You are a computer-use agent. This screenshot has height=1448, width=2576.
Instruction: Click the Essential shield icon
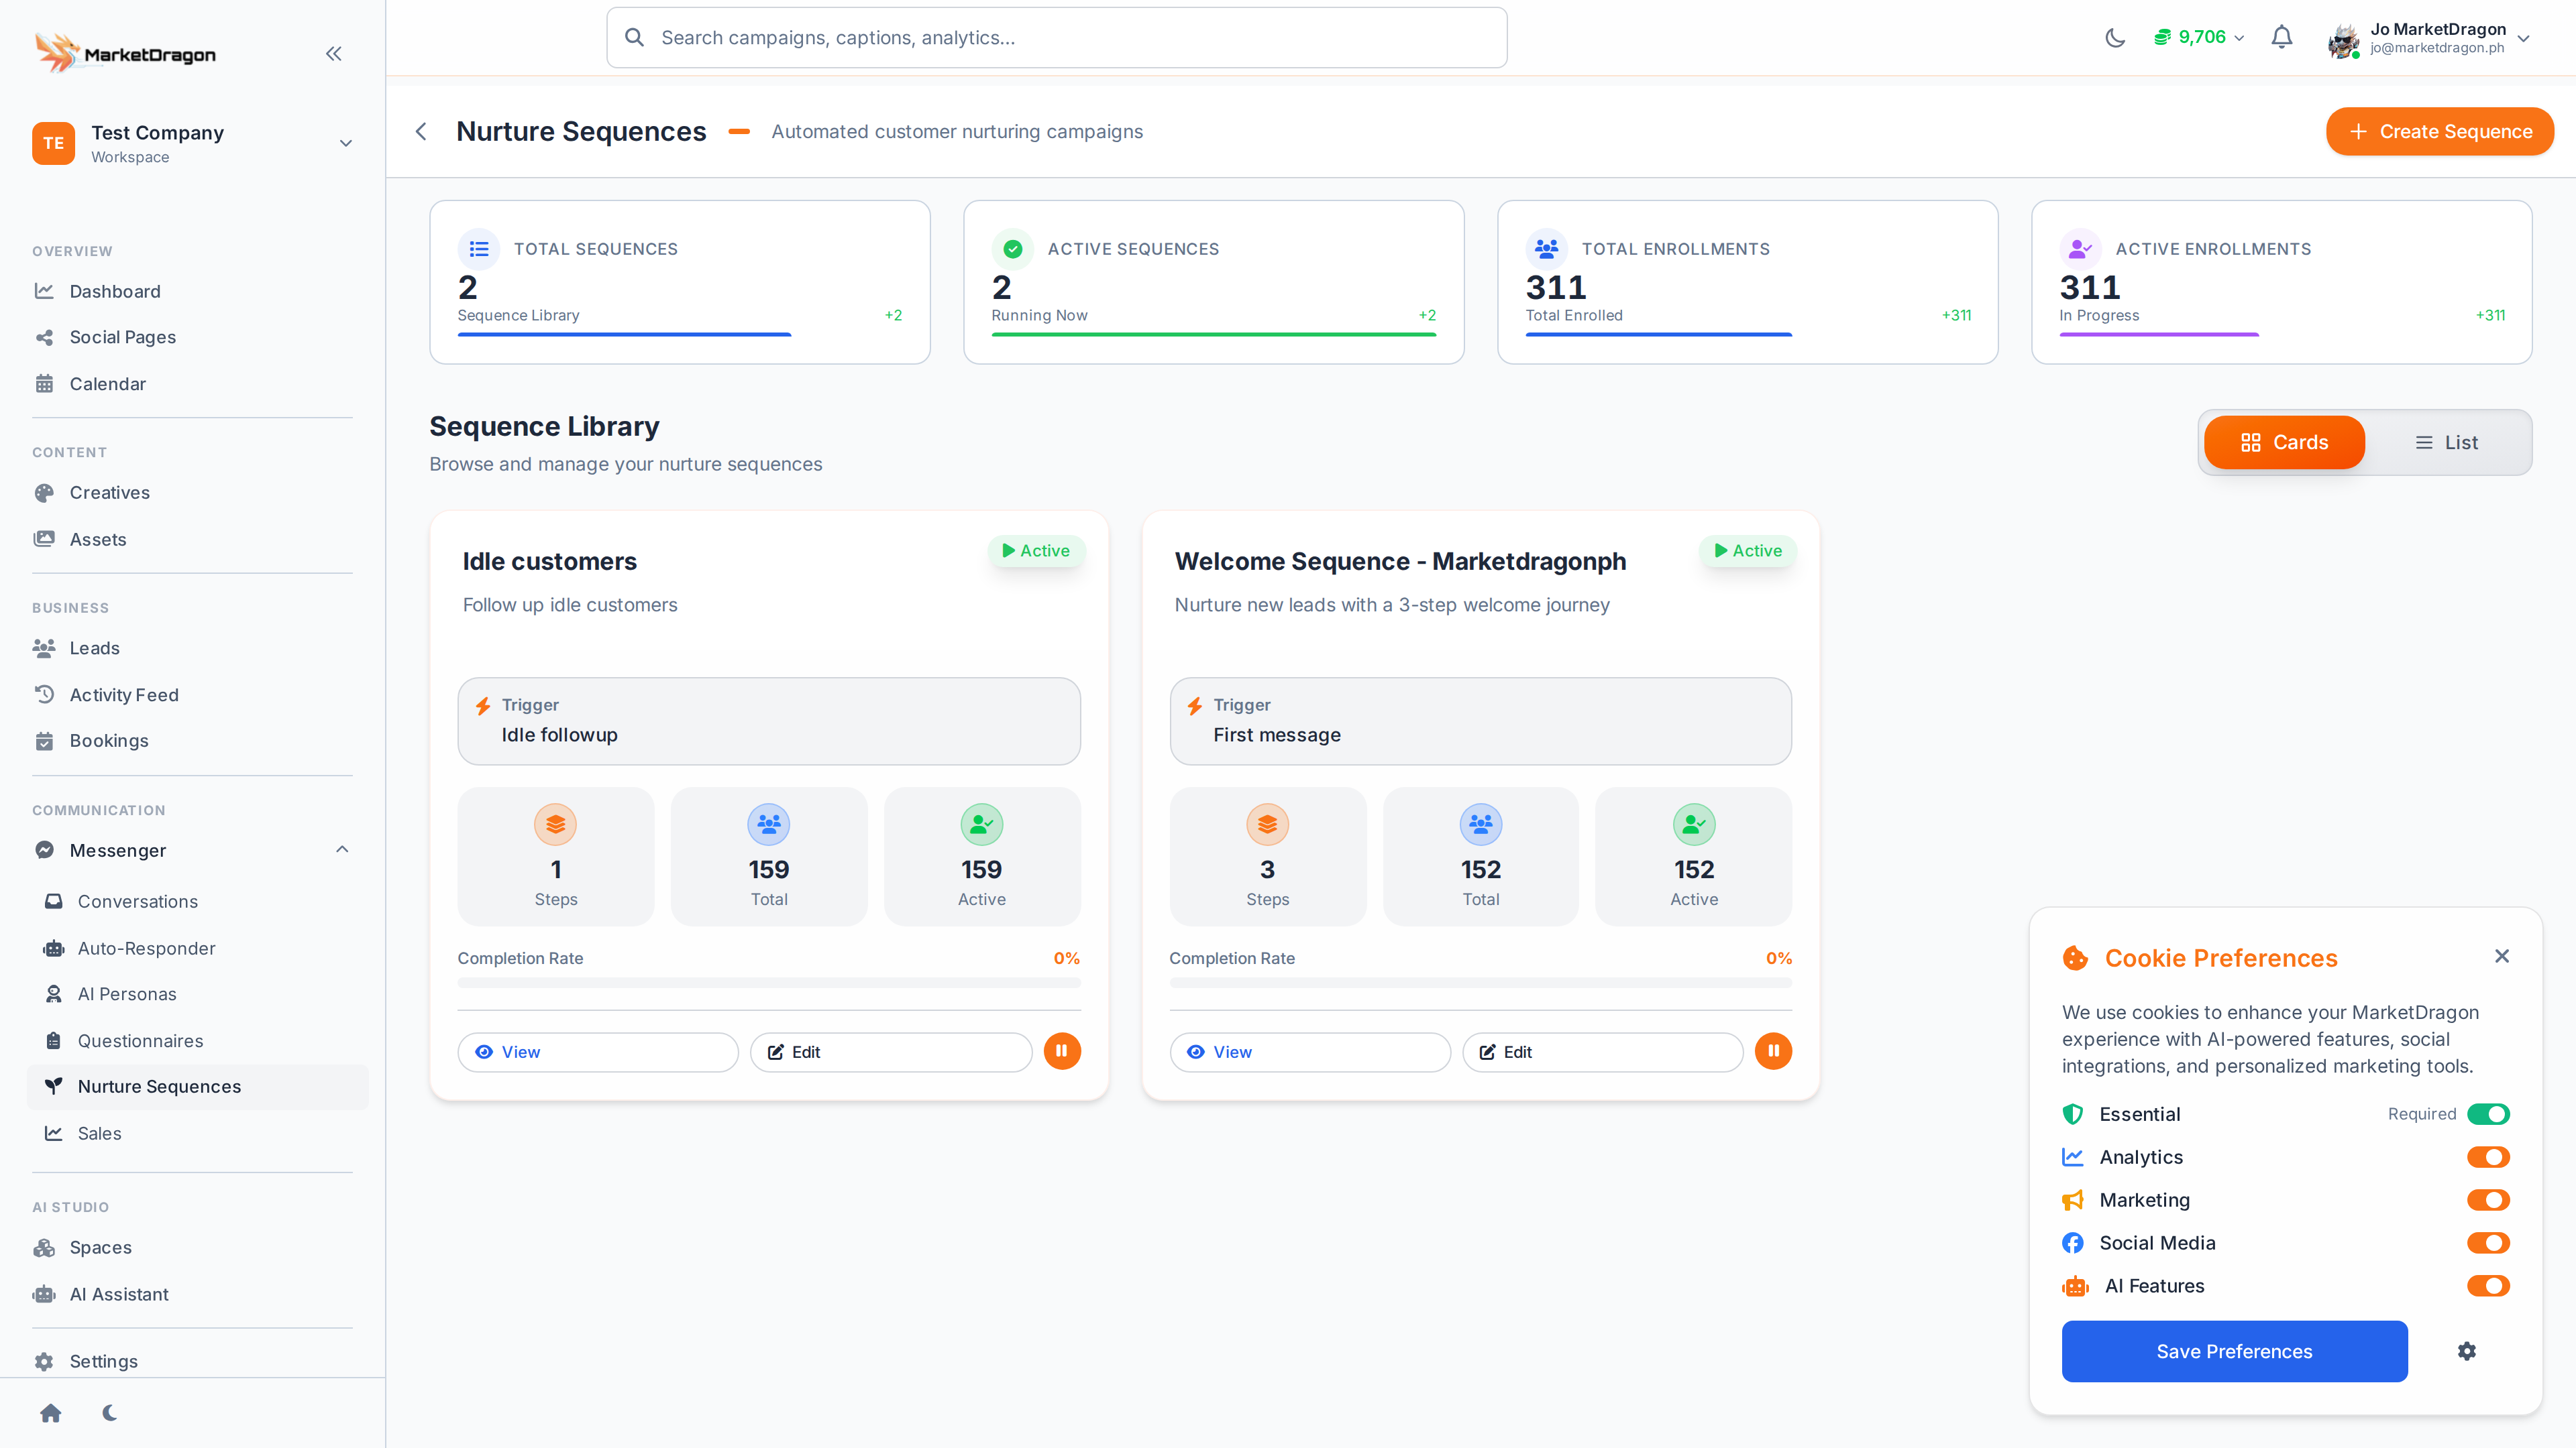(x=2073, y=1114)
